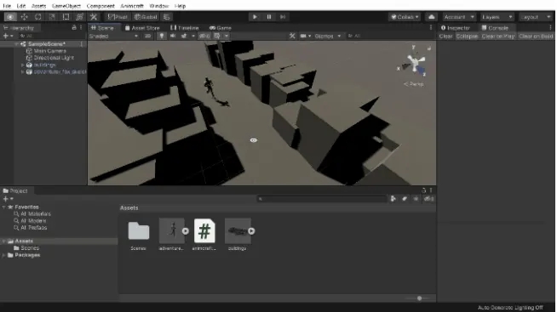Viewport: 557px width, 312px height.
Task: Select the Rotate tool
Action: 38,17
